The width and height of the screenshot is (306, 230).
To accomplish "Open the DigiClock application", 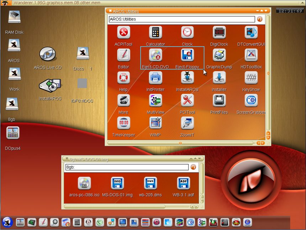I will [x=219, y=33].
